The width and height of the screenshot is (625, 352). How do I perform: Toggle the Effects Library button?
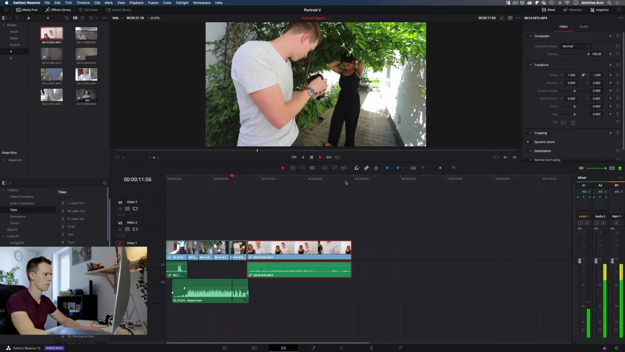click(58, 10)
